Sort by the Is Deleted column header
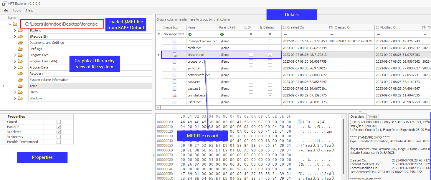431x180 pixels. coord(270,27)
